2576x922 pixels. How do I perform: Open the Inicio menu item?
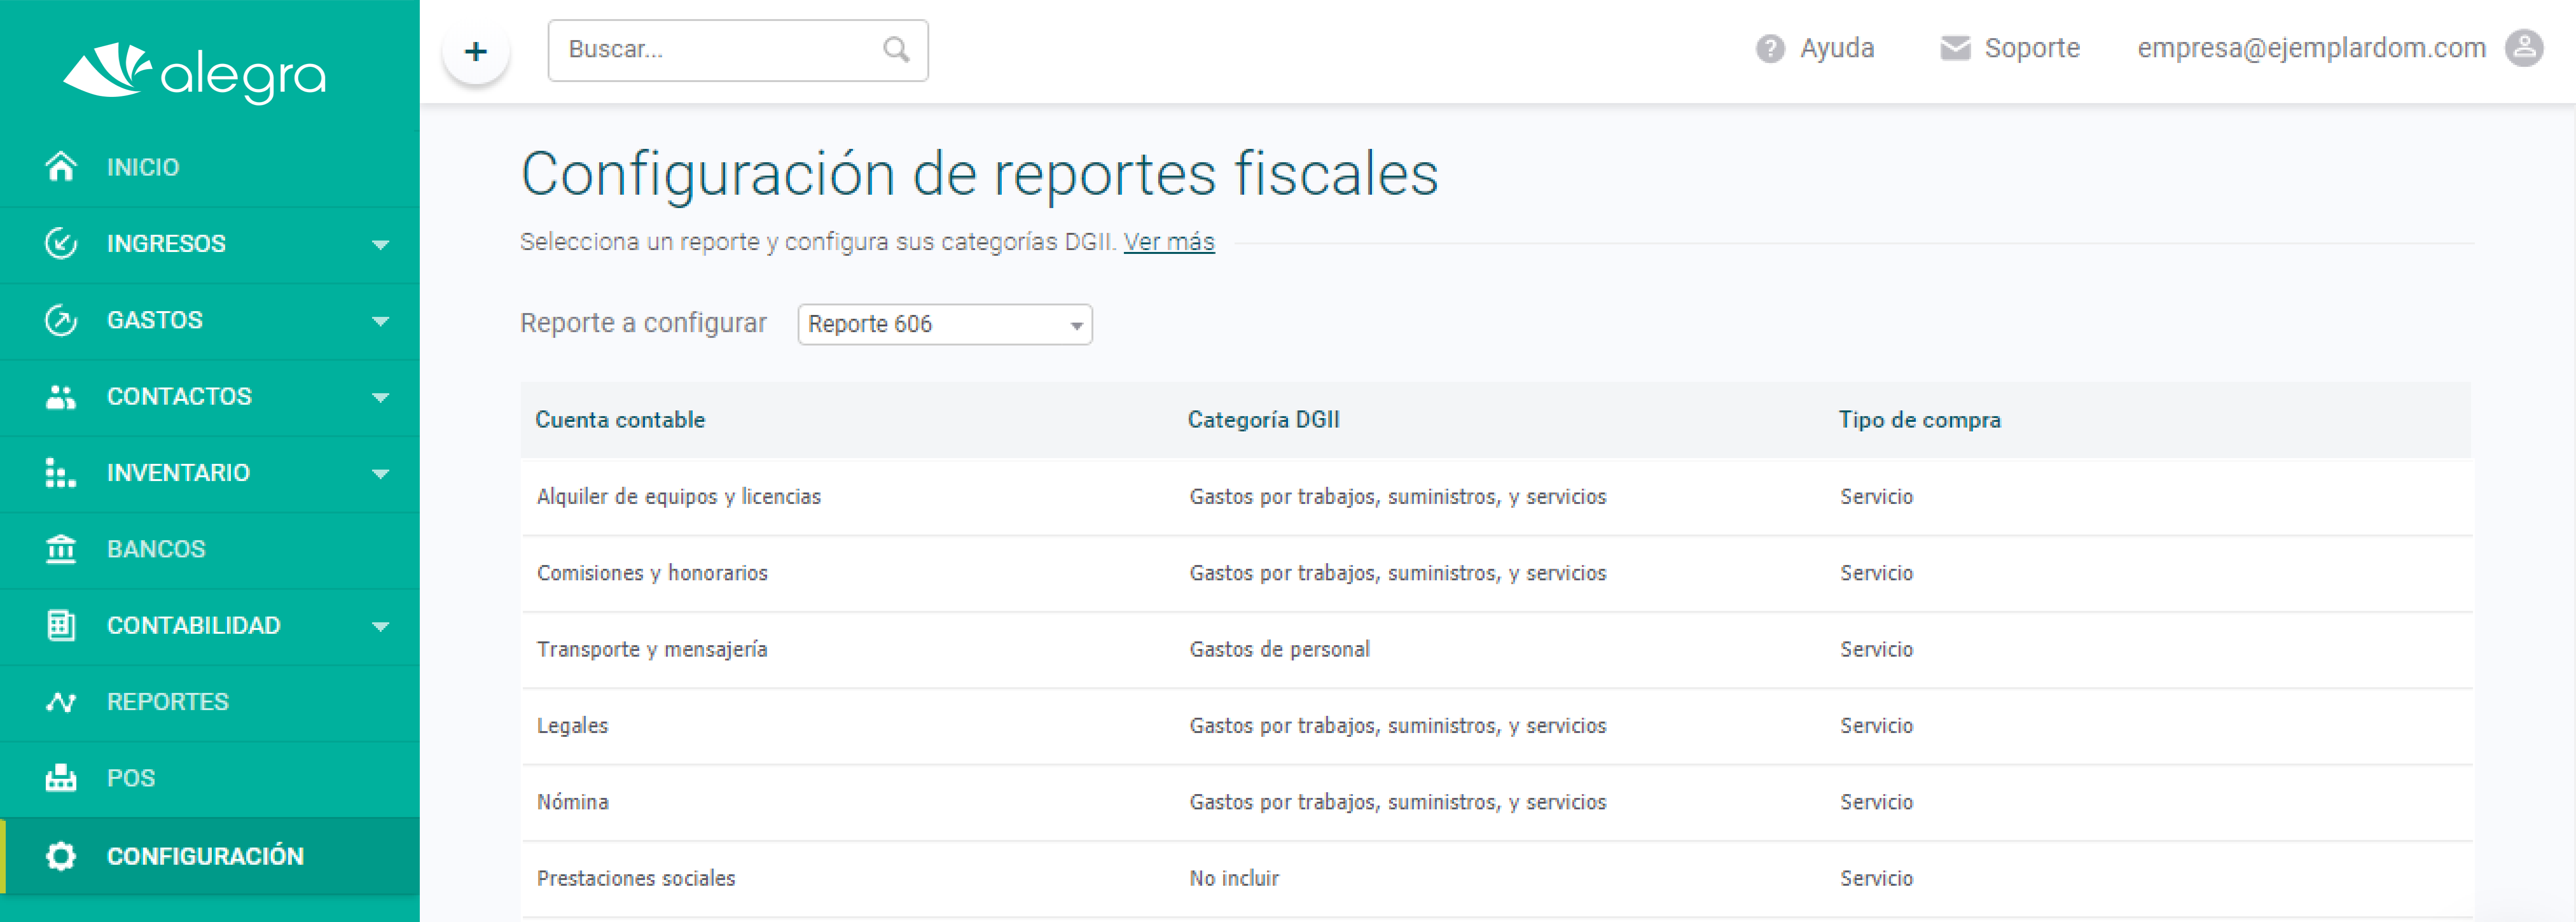coord(210,167)
